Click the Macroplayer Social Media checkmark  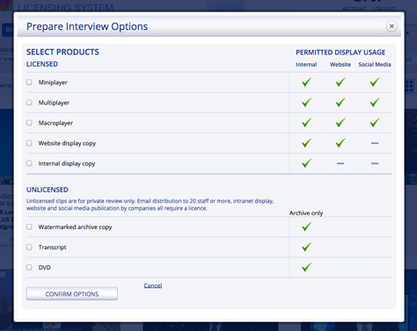375,123
